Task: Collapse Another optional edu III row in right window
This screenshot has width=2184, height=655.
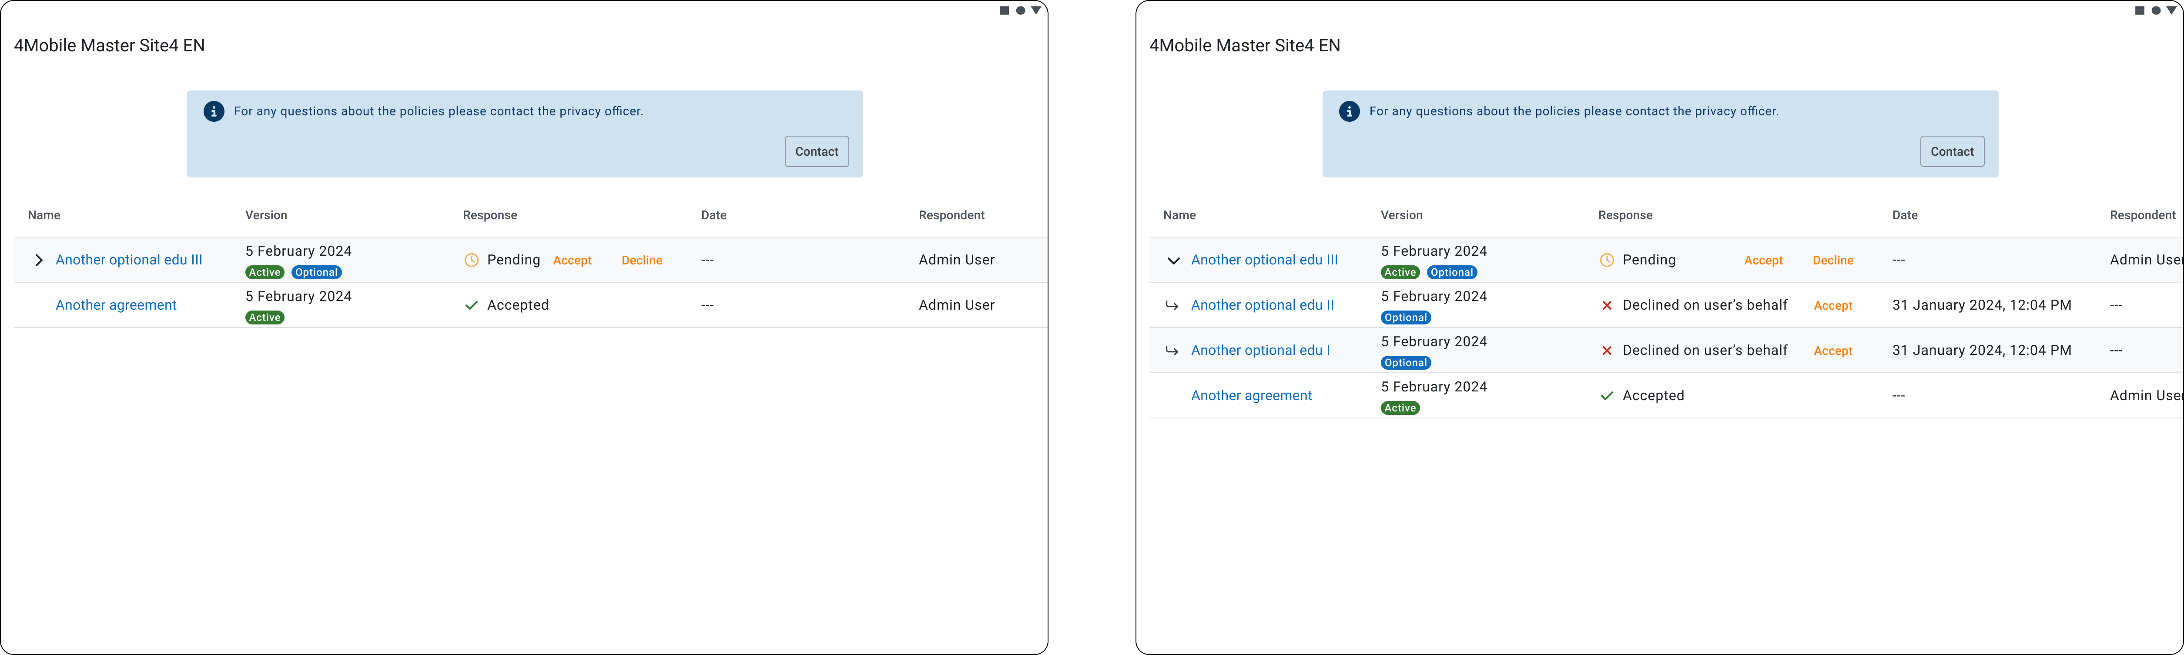Action: point(1173,260)
